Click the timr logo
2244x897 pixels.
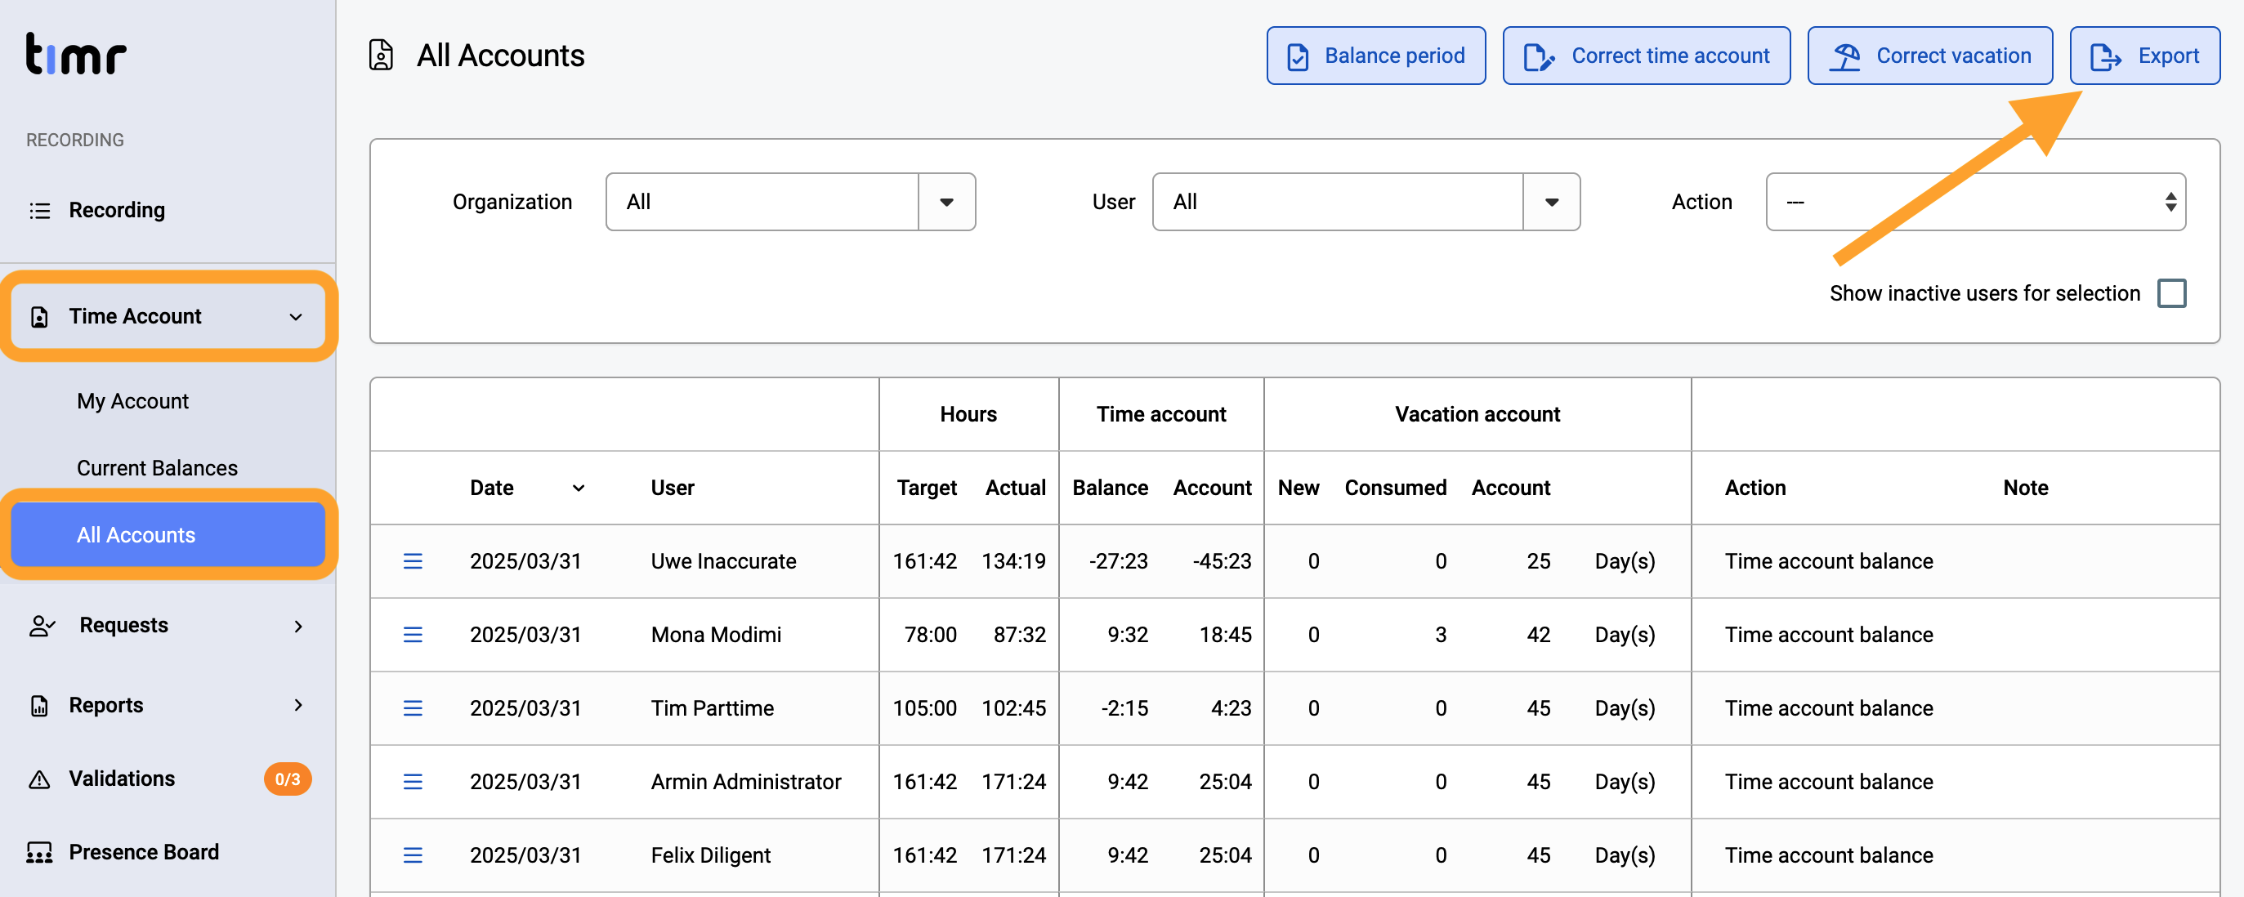coord(76,54)
